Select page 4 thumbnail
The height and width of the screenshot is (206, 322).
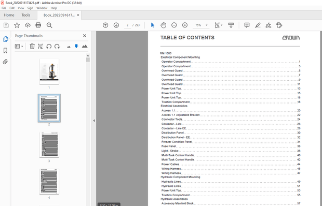pos(49,181)
